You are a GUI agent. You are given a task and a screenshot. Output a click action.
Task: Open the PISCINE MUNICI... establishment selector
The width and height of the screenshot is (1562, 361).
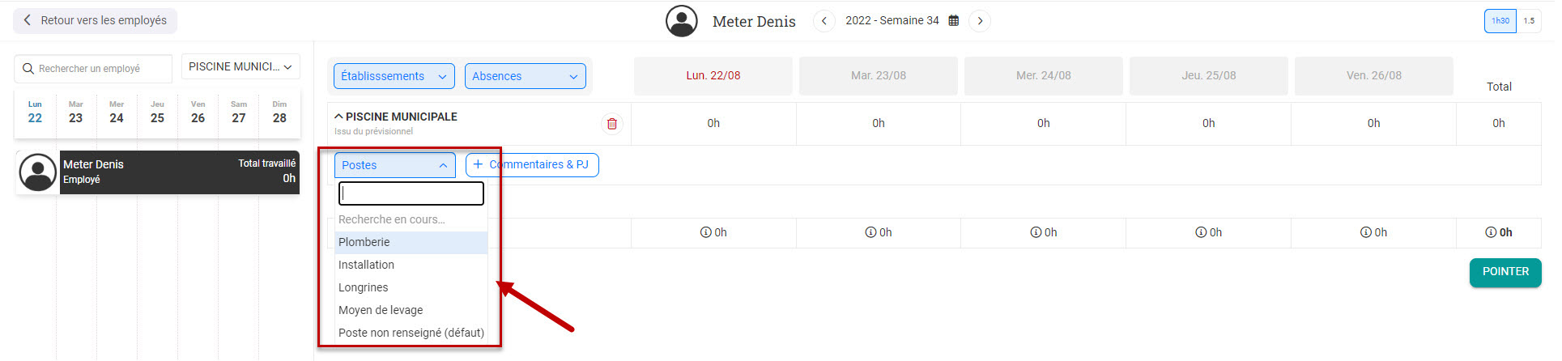(240, 67)
